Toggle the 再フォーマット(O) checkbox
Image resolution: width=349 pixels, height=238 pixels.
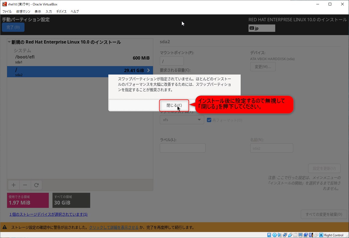click(209, 120)
